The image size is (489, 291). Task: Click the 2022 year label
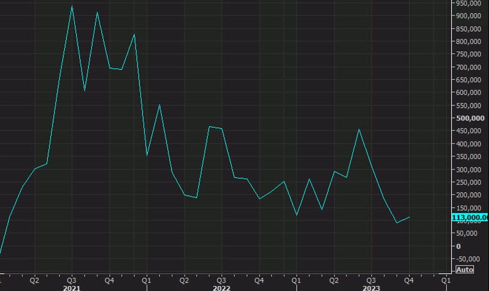[x=221, y=288]
